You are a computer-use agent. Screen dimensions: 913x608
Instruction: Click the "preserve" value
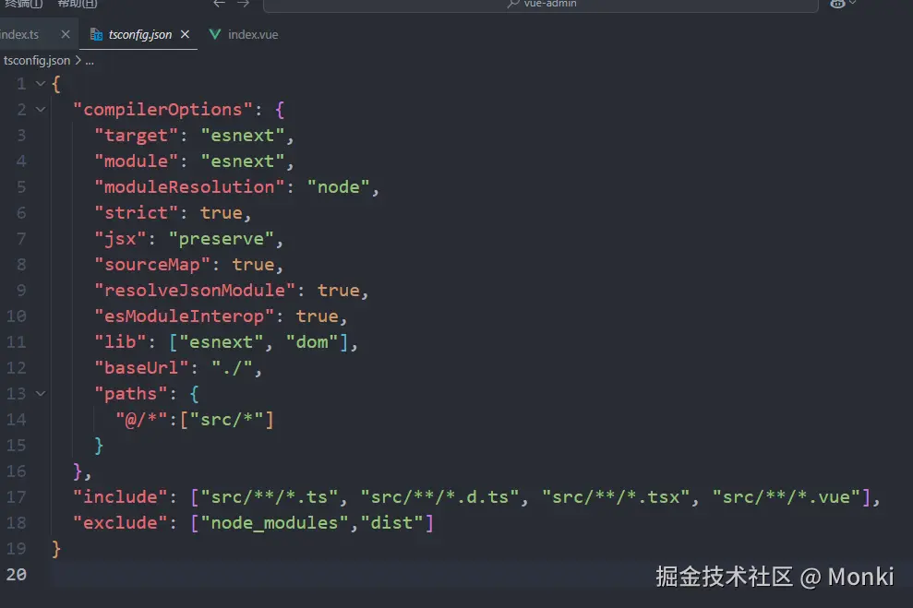click(x=222, y=239)
